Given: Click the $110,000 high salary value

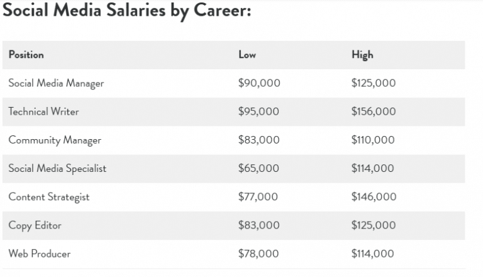Looking at the screenshot, I should click(x=373, y=140).
